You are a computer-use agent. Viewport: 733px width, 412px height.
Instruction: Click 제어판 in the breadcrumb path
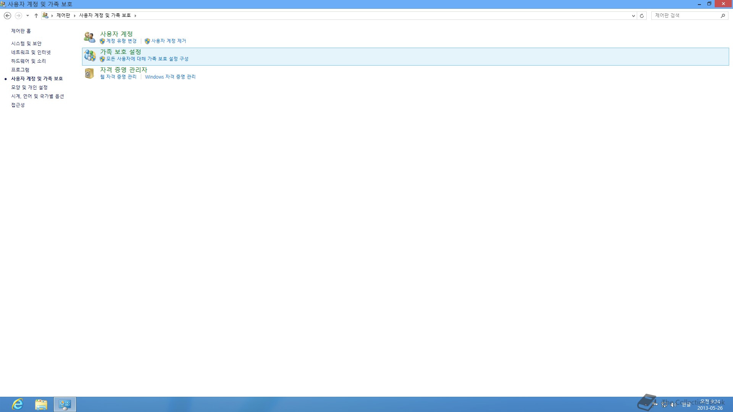(x=63, y=16)
